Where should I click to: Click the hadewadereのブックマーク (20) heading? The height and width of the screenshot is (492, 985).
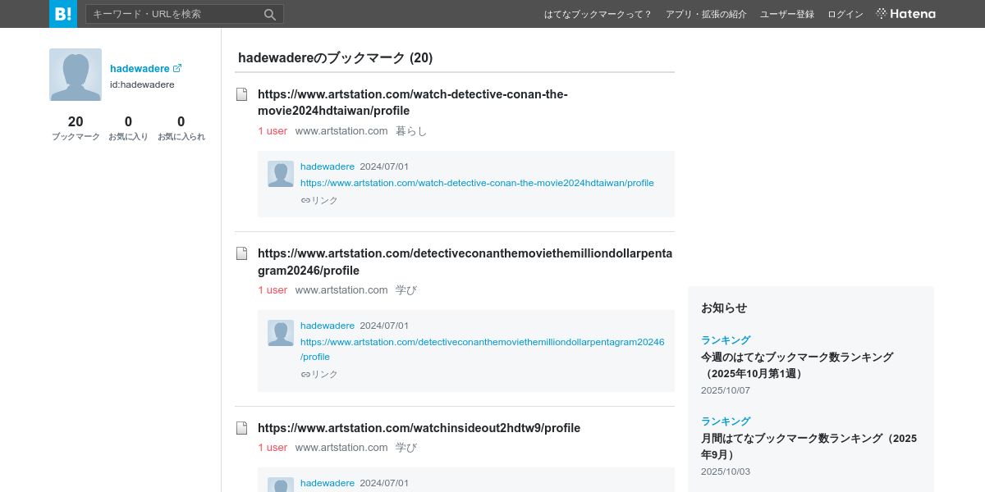(335, 57)
